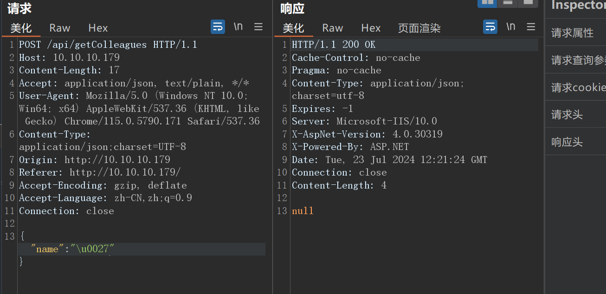This screenshot has width=606, height=294.
Task: Open the request editor hamburger menu
Action: coord(258,26)
